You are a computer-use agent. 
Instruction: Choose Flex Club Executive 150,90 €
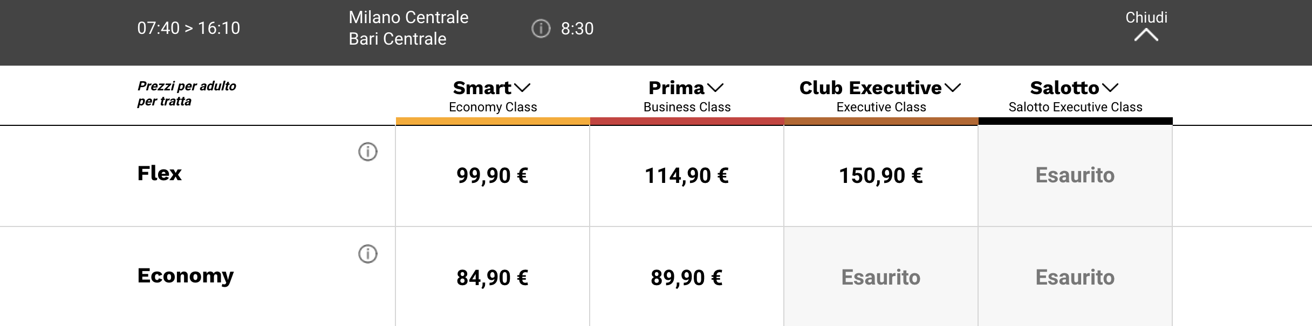pos(881,176)
